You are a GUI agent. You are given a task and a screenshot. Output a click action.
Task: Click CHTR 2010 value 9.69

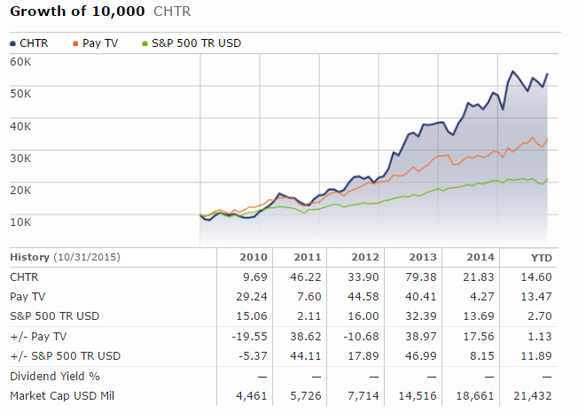click(x=255, y=277)
